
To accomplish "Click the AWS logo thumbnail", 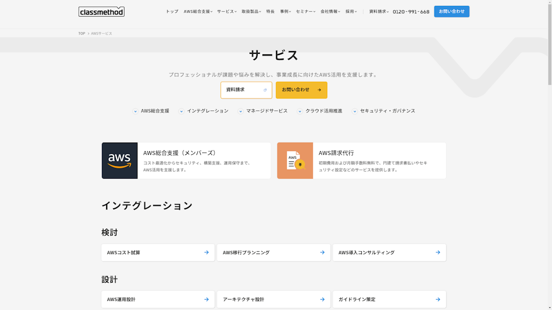I will coord(120,160).
